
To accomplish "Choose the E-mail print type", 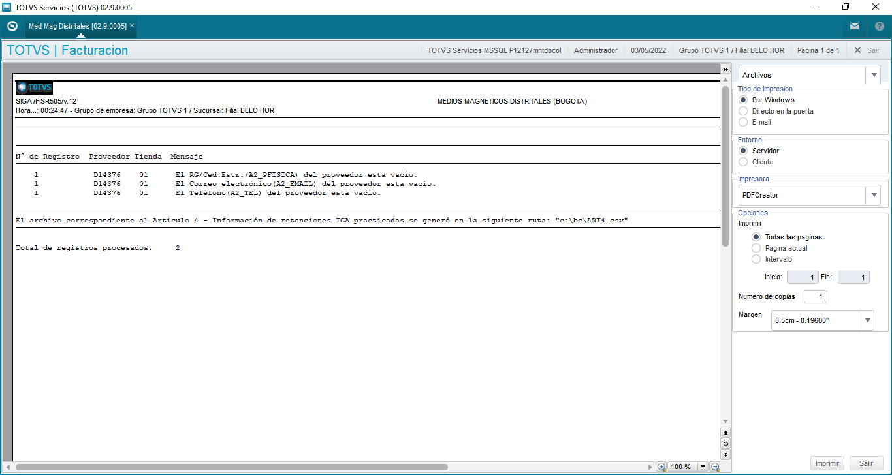I will 743,122.
